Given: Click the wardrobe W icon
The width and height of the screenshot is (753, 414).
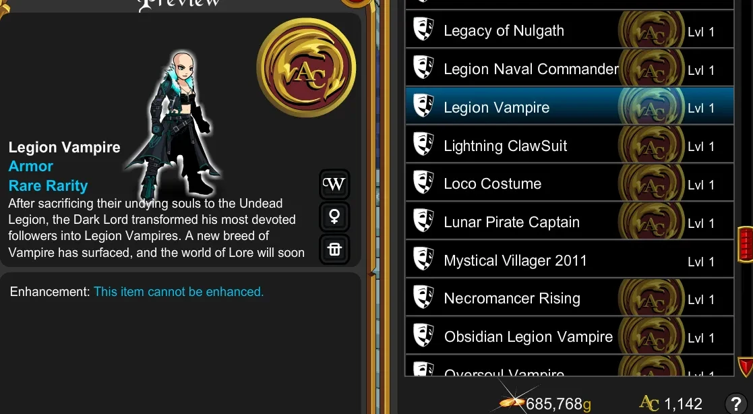Looking at the screenshot, I should click(x=334, y=185).
